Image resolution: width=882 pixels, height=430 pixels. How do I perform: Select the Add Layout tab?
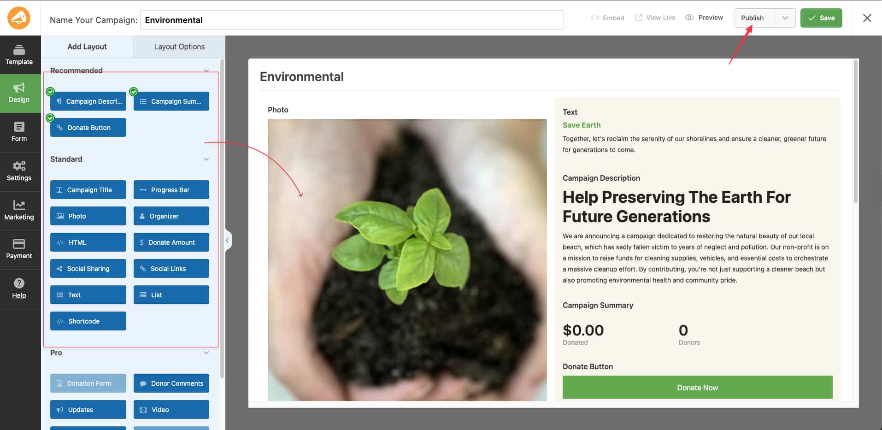click(87, 47)
